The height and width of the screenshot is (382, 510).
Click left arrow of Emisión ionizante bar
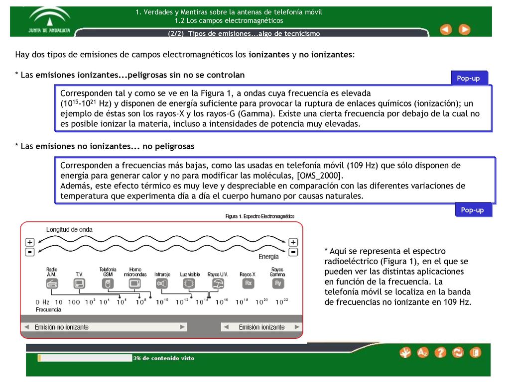[226, 327]
